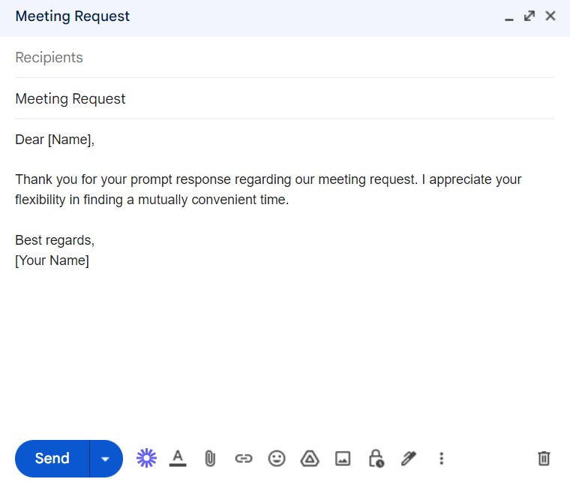Viewport: 570px width, 488px height.
Task: Insert a link with the chain icon
Action: click(x=244, y=459)
